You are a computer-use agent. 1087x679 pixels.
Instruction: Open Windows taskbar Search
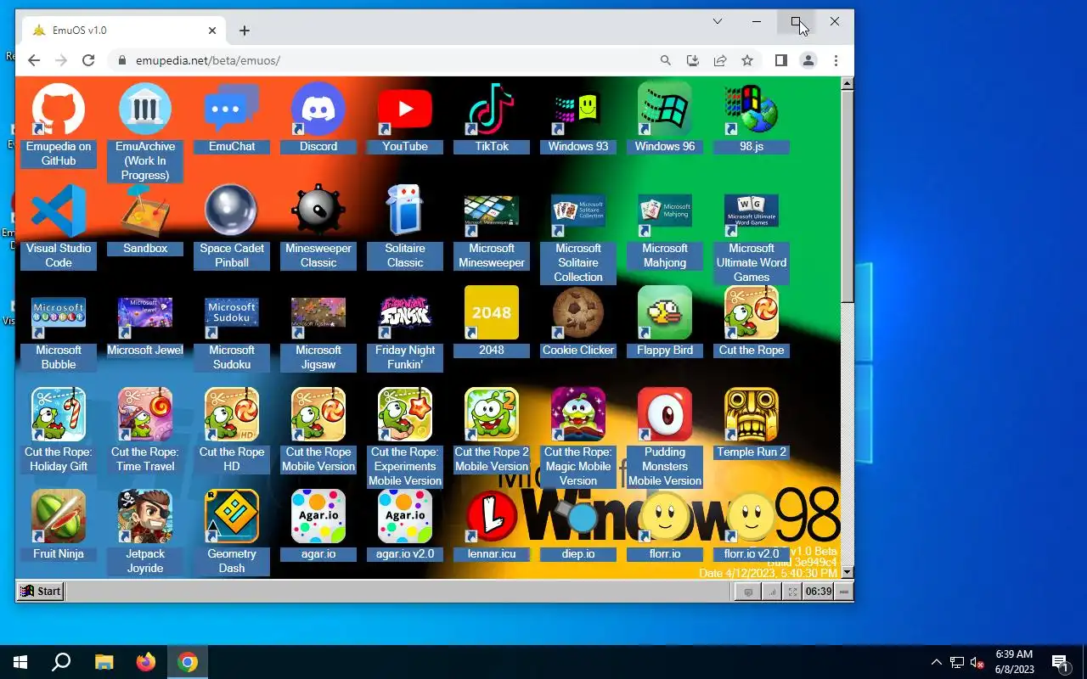click(x=61, y=662)
